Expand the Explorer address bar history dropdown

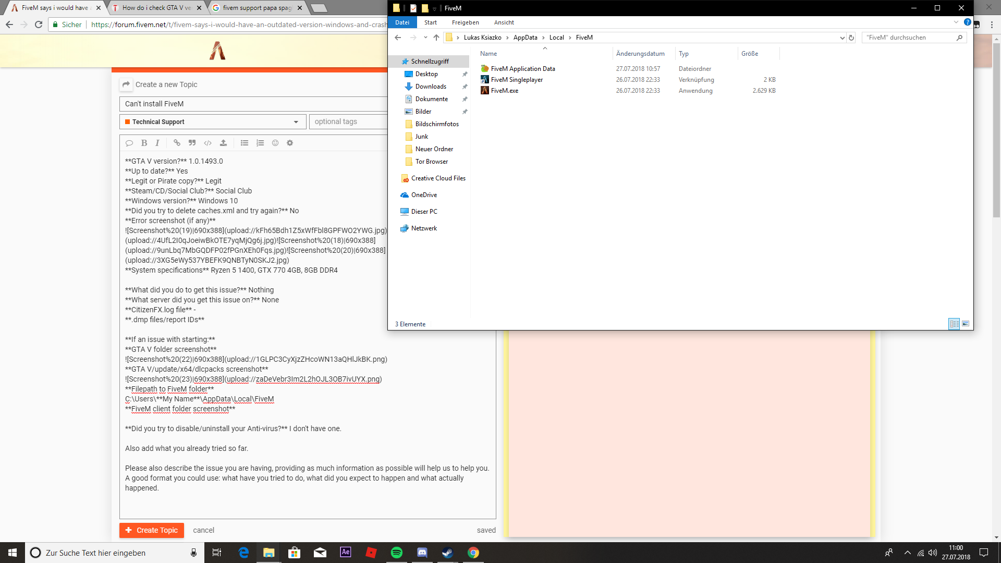[842, 38]
